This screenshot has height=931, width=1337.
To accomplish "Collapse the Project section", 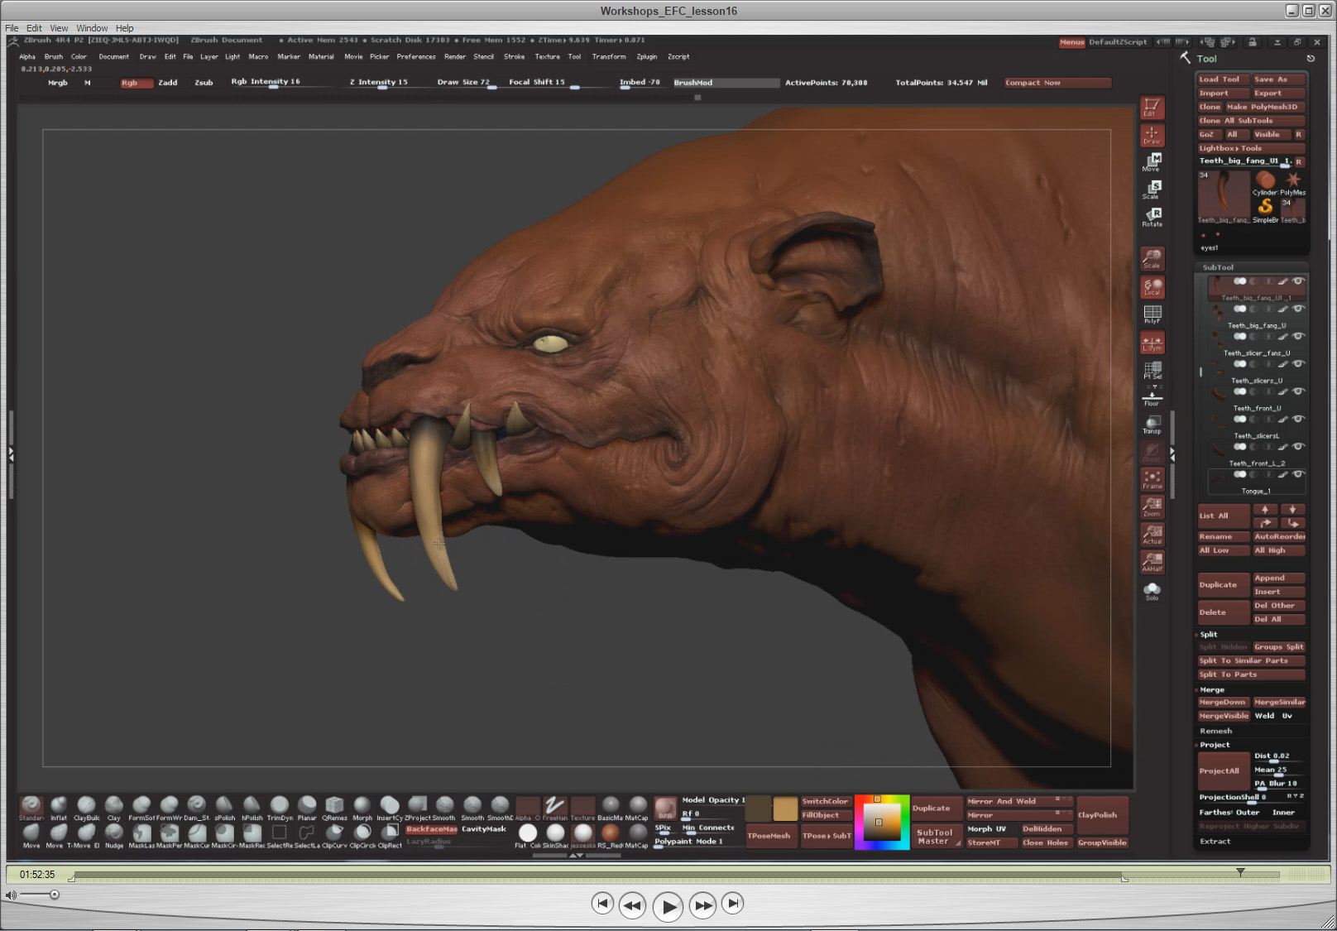I will click(x=1215, y=745).
